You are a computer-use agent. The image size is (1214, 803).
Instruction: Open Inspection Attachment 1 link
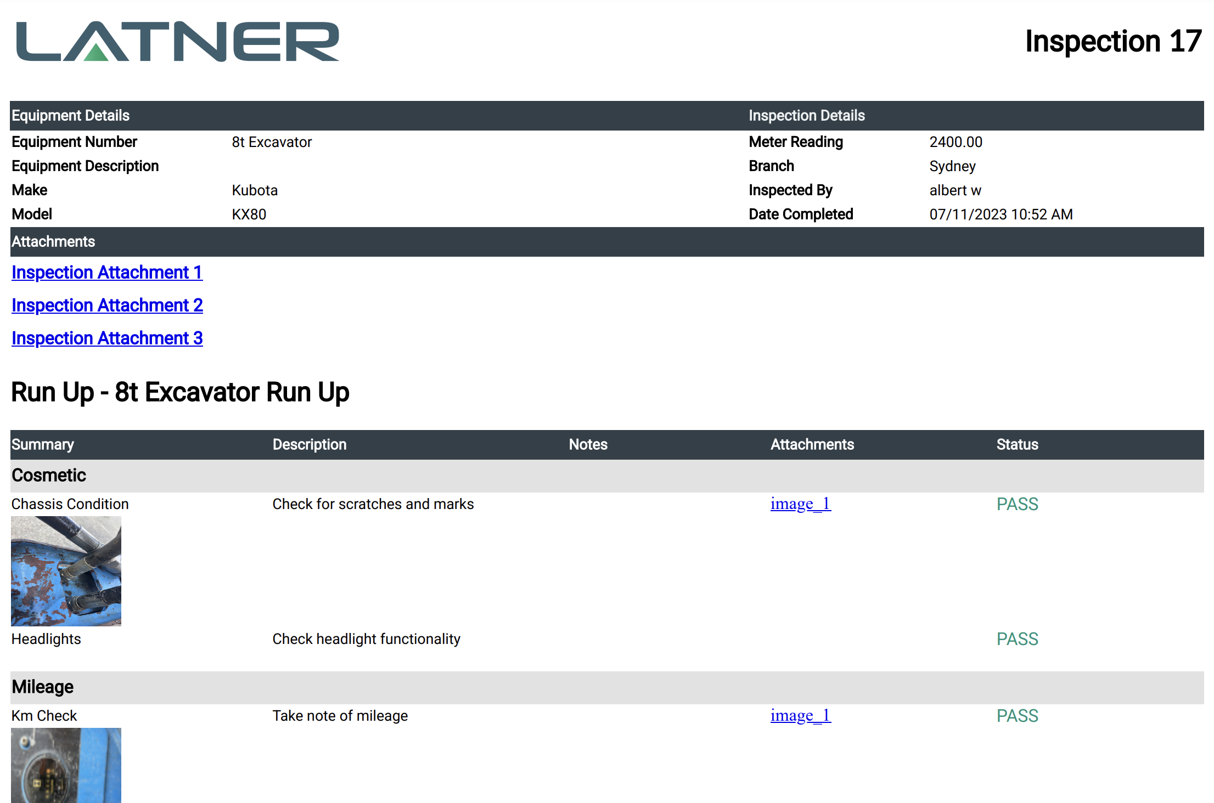(x=107, y=273)
